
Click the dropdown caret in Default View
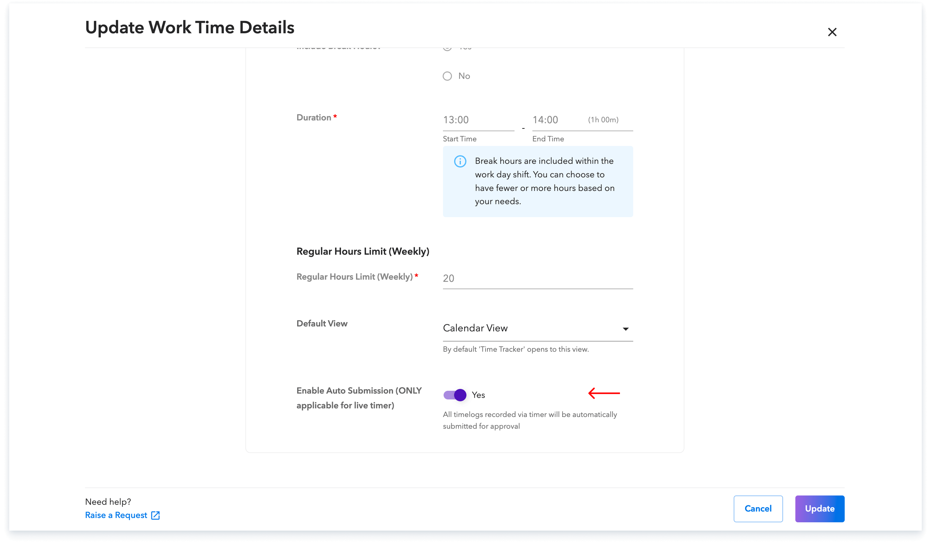point(625,329)
